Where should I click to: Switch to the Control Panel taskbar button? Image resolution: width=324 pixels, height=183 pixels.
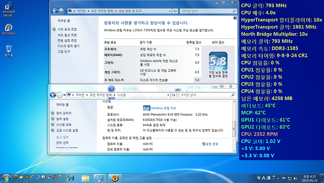99,178
